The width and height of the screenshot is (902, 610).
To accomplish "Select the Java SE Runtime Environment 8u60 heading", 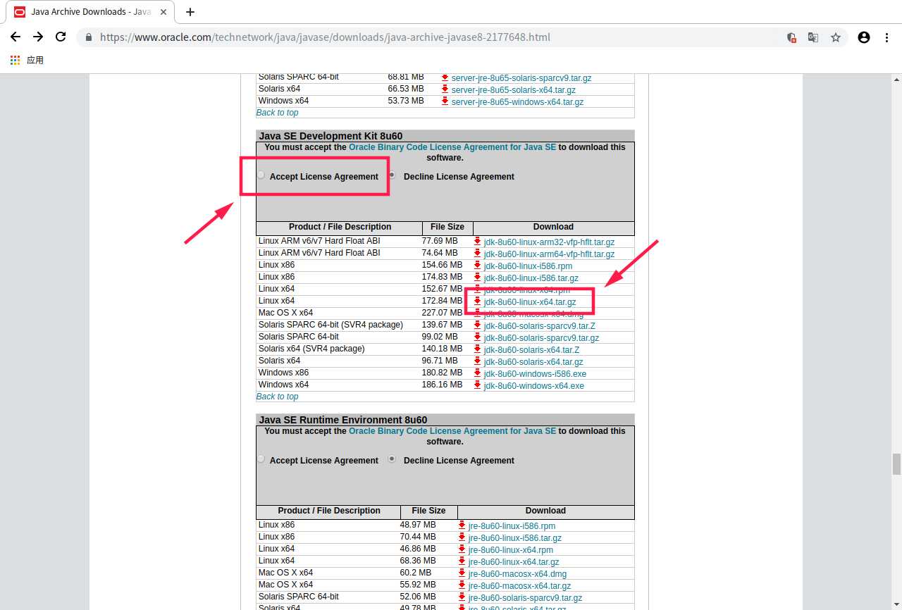I will (x=342, y=420).
